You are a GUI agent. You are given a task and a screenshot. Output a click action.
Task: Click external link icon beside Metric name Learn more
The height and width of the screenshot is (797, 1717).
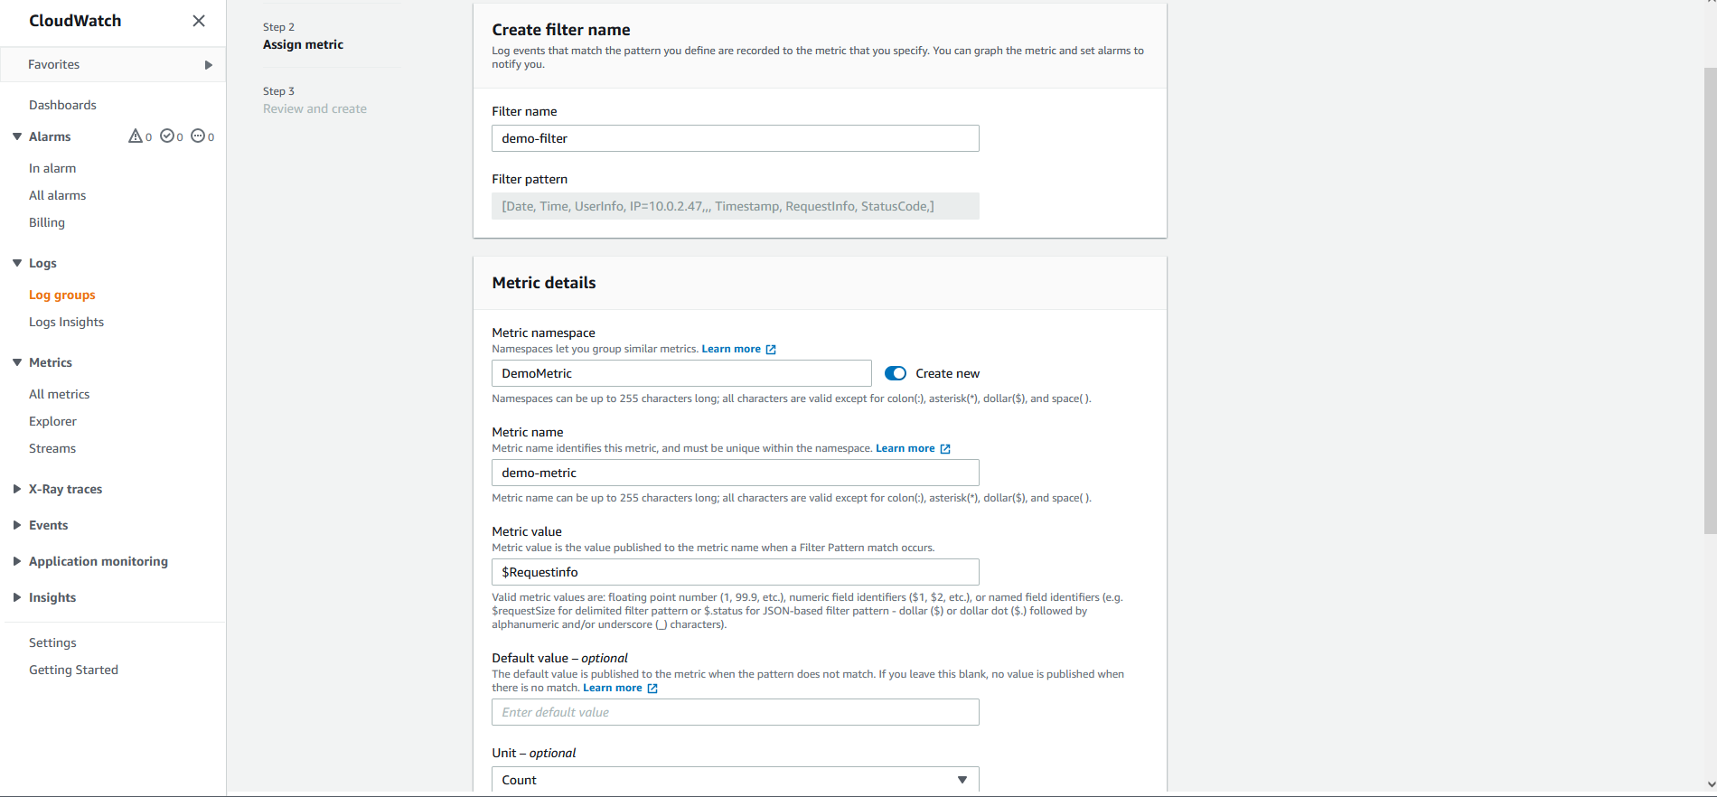tap(945, 449)
